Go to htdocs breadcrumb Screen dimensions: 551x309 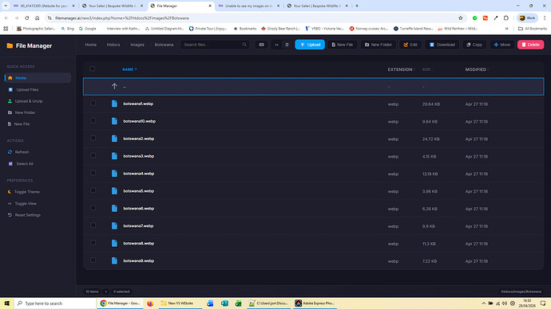113,45
